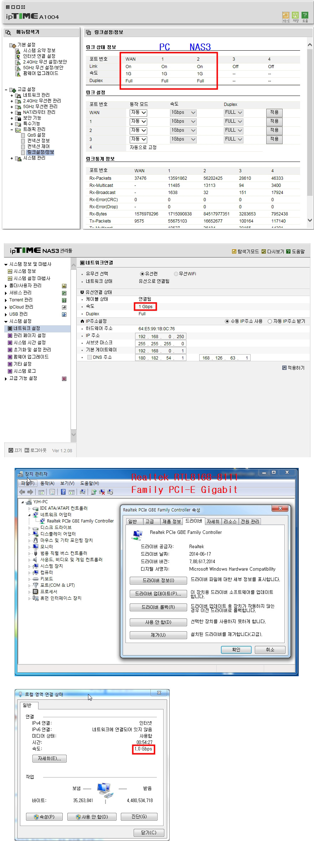Switch NAS3 tool to 탐색기모드

[x=245, y=251]
